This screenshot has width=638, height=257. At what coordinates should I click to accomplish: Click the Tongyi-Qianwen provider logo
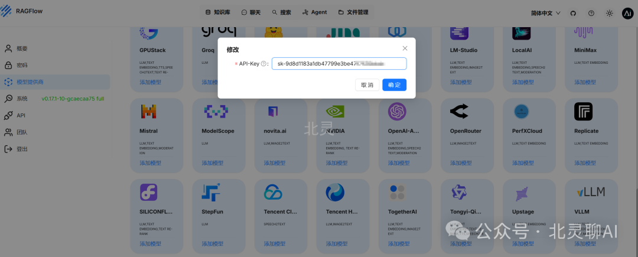point(460,192)
